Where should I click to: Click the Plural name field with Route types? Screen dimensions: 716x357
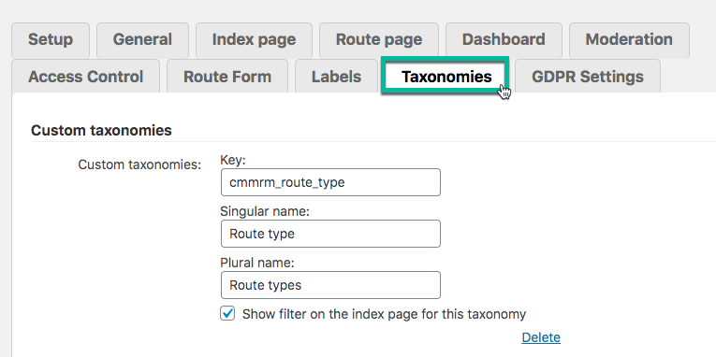point(330,285)
